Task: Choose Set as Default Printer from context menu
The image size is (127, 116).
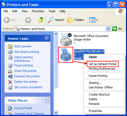Action: click(x=103, y=64)
